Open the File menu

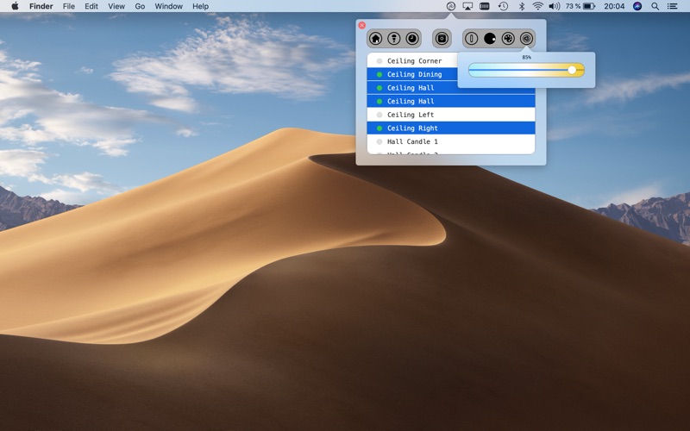pos(69,6)
